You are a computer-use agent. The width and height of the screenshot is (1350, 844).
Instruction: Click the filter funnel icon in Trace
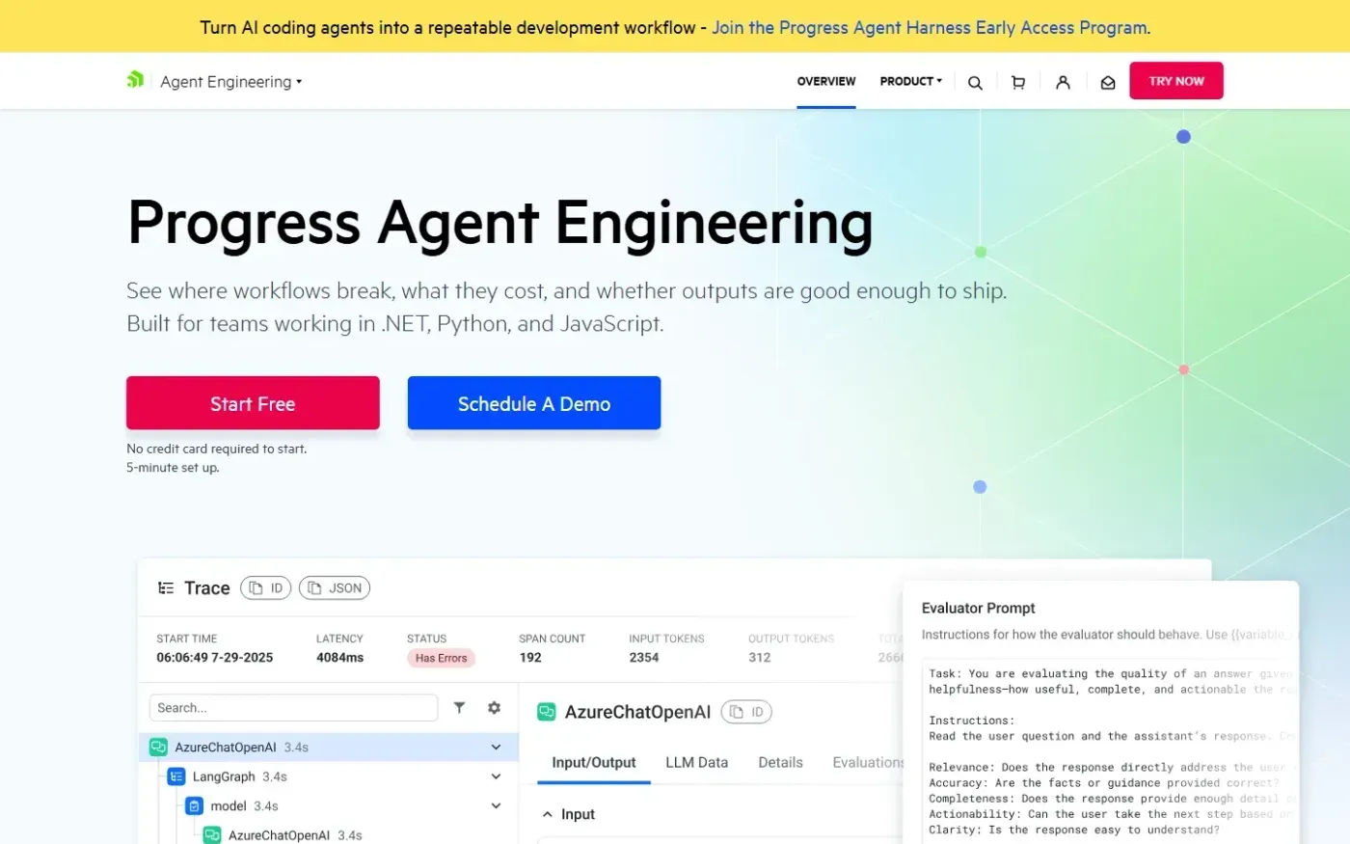coord(460,707)
